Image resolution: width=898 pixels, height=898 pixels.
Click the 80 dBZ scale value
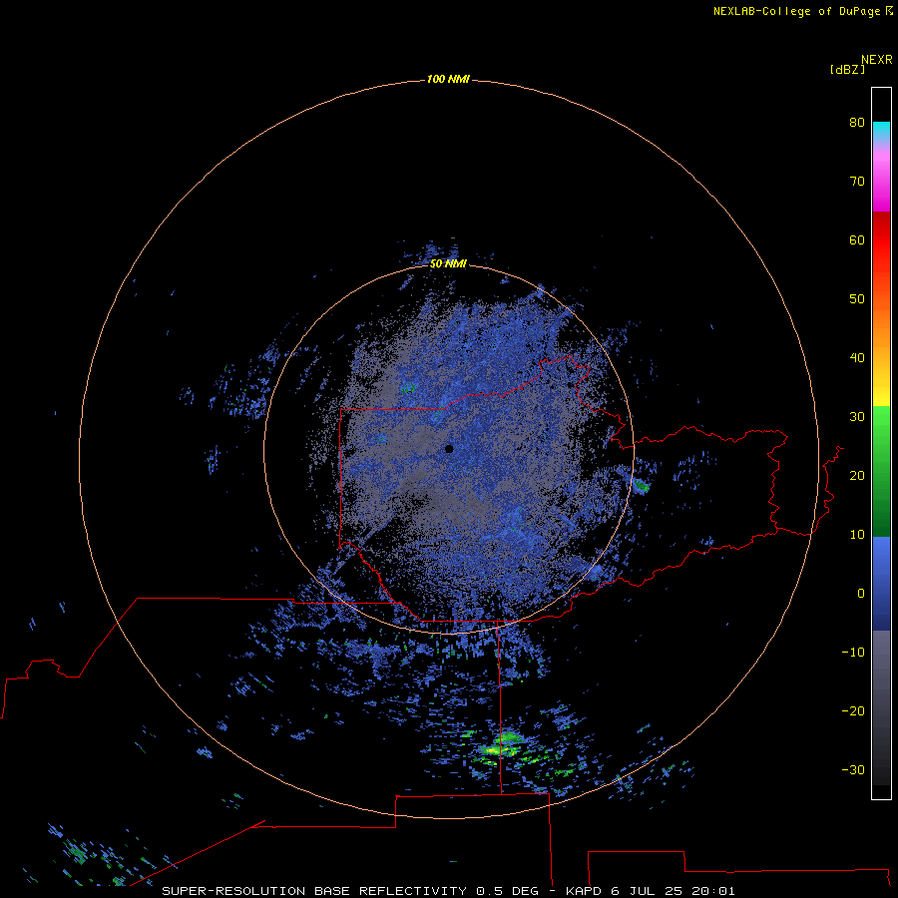point(857,122)
